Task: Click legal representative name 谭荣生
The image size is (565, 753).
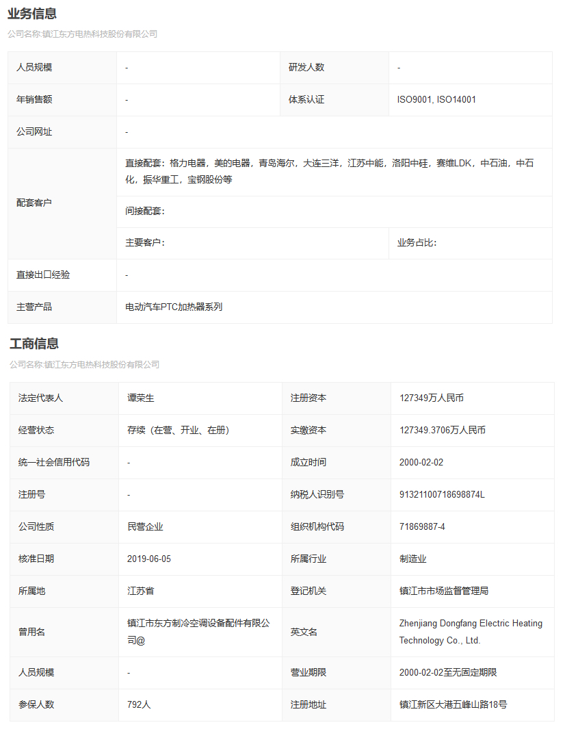Action: (x=141, y=398)
